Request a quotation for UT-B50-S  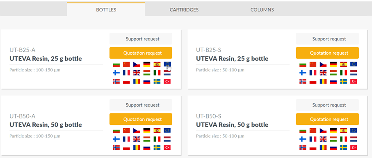click(x=327, y=119)
